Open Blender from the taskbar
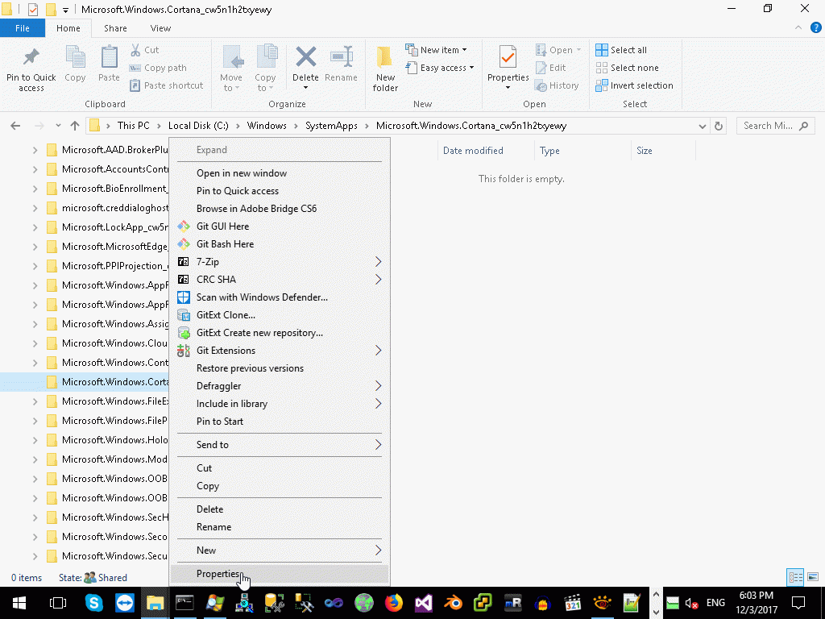This screenshot has width=825, height=619. (x=453, y=603)
